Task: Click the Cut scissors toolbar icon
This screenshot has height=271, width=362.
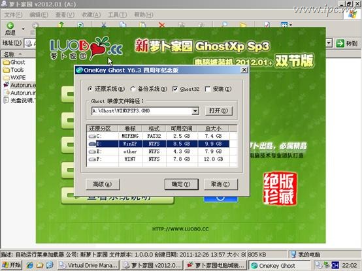Action: point(104,25)
